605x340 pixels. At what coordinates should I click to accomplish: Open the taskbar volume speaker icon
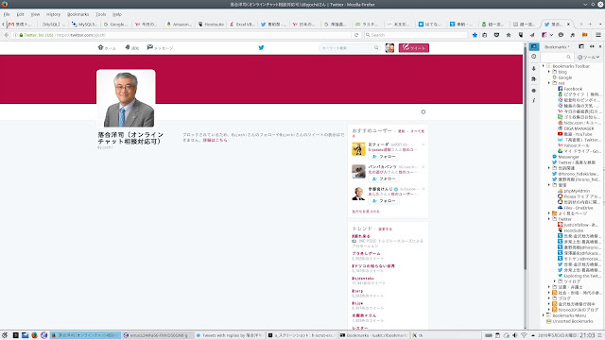(x=515, y=335)
